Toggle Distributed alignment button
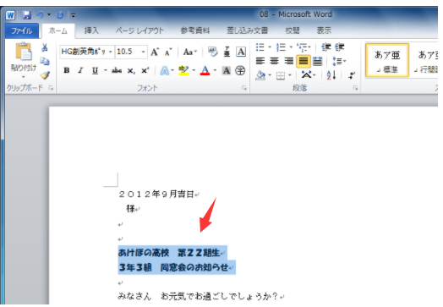The width and height of the screenshot is (443, 307). (317, 61)
